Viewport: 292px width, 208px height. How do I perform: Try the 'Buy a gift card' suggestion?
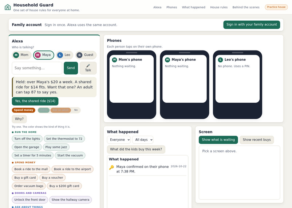click(x=25, y=178)
